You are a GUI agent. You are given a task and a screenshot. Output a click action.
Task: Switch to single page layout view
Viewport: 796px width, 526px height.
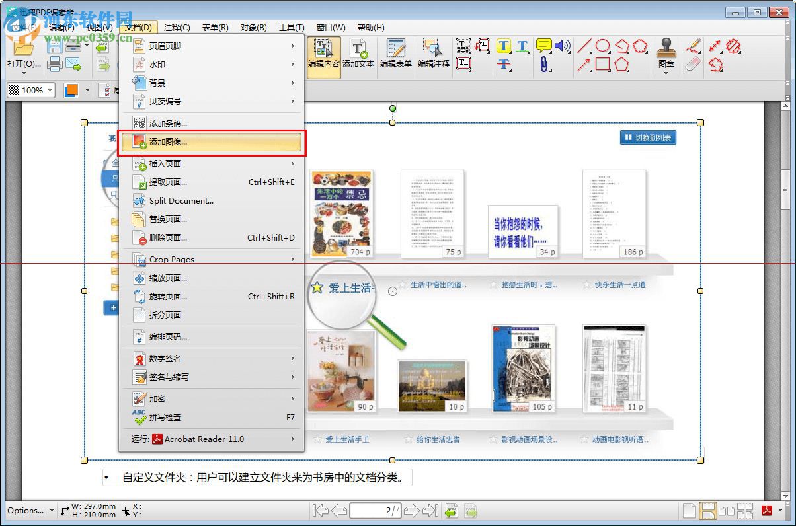[689, 510]
